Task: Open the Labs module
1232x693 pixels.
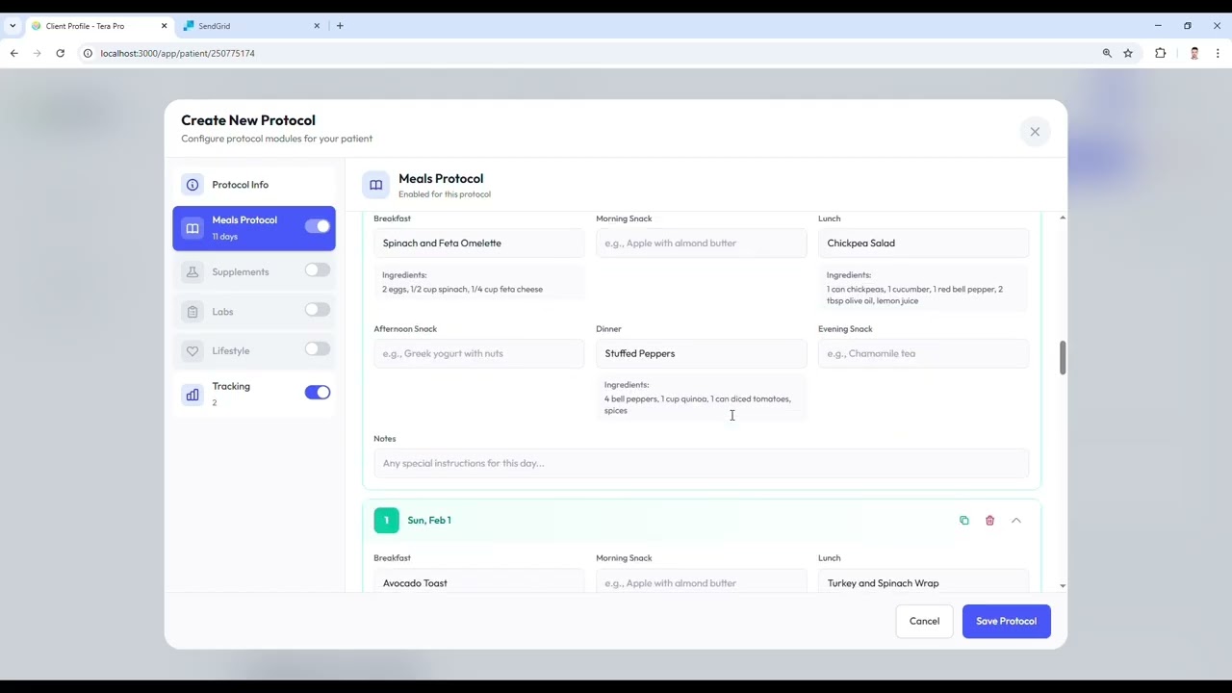Action: coord(254,311)
